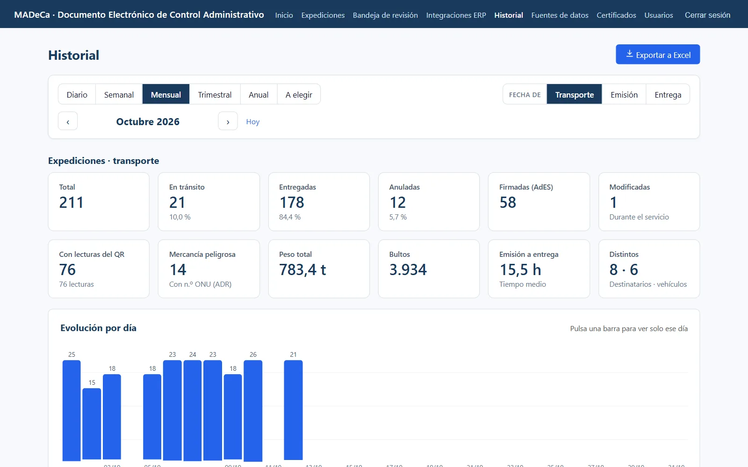The height and width of the screenshot is (467, 748).
Task: Click the Con lecturas del QR card
Action: (x=99, y=269)
